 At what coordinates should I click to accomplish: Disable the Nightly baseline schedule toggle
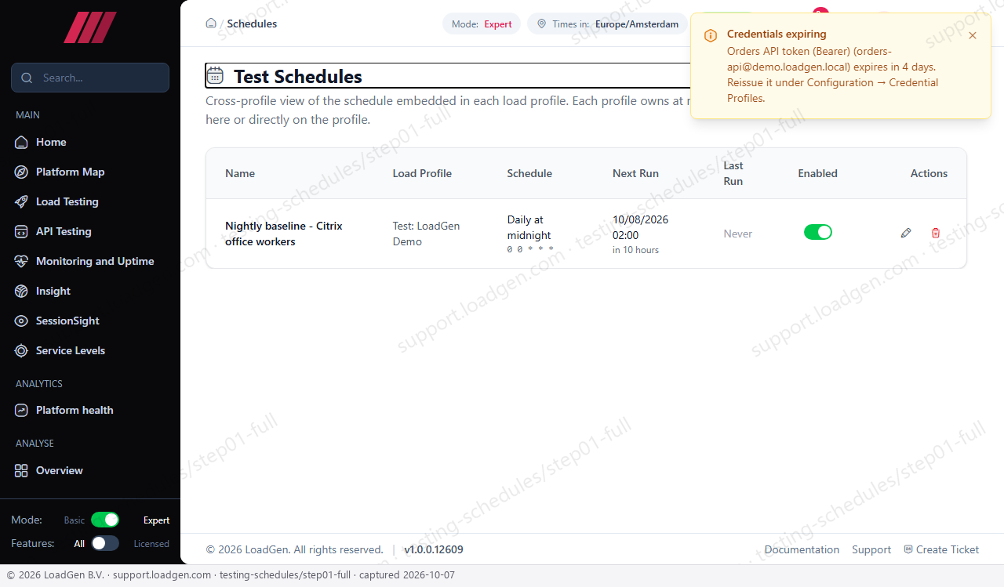coord(818,232)
